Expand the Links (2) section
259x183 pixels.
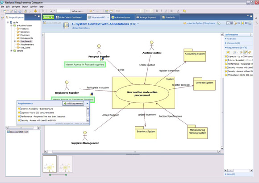pyautogui.click(x=226, y=174)
